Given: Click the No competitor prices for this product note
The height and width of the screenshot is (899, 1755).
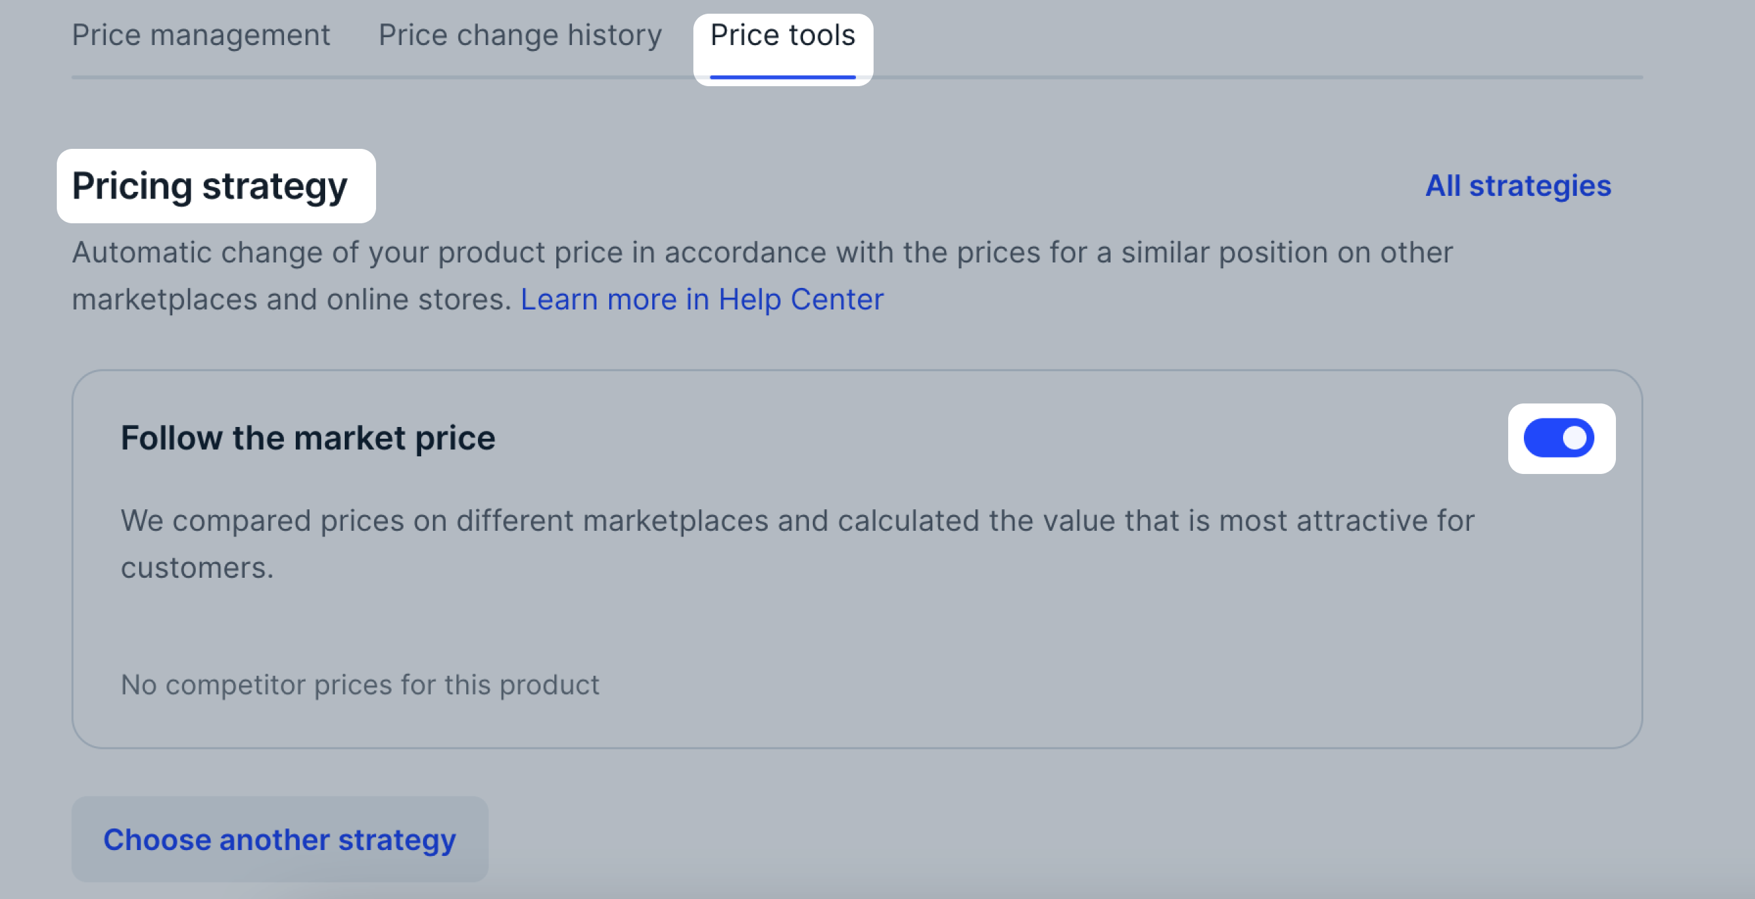Looking at the screenshot, I should coord(360,684).
